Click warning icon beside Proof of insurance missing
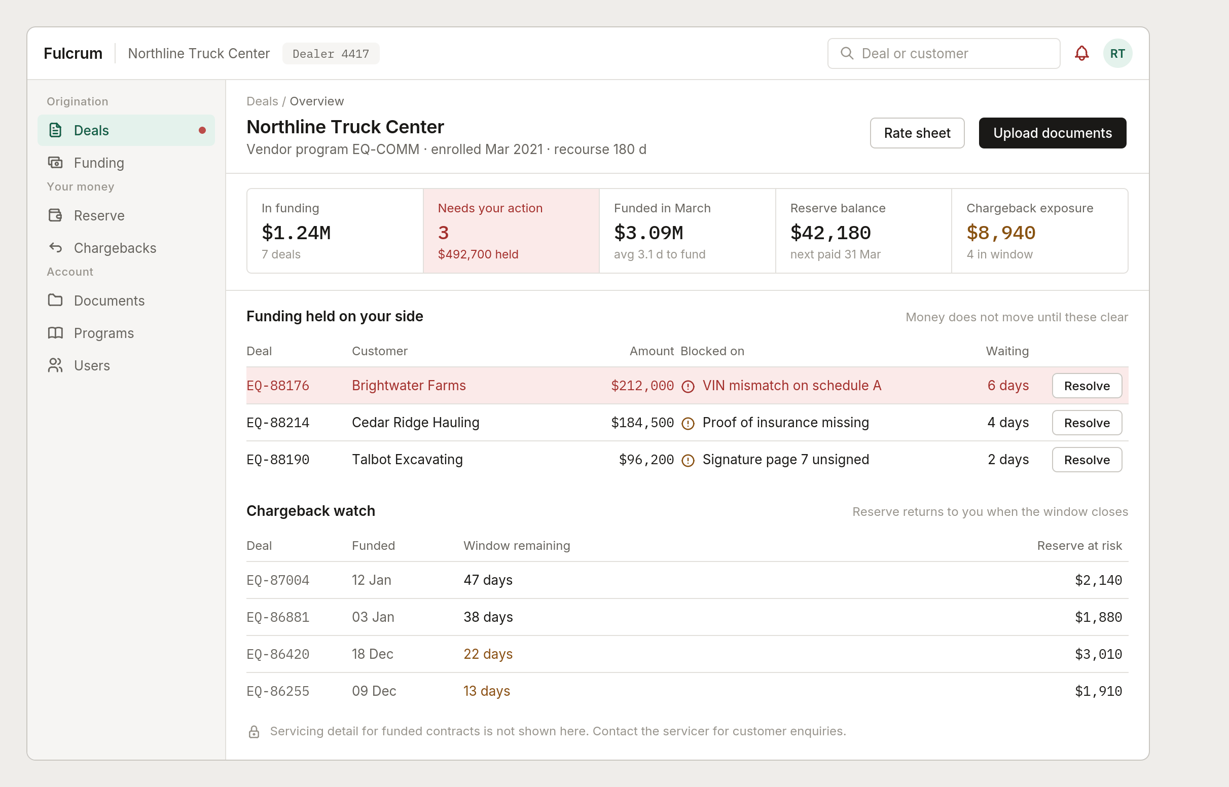1229x787 pixels. click(x=688, y=423)
